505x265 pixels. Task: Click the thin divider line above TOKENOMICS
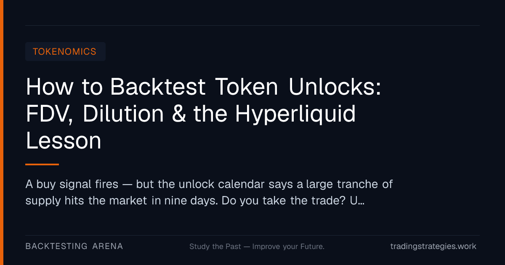[252, 25]
